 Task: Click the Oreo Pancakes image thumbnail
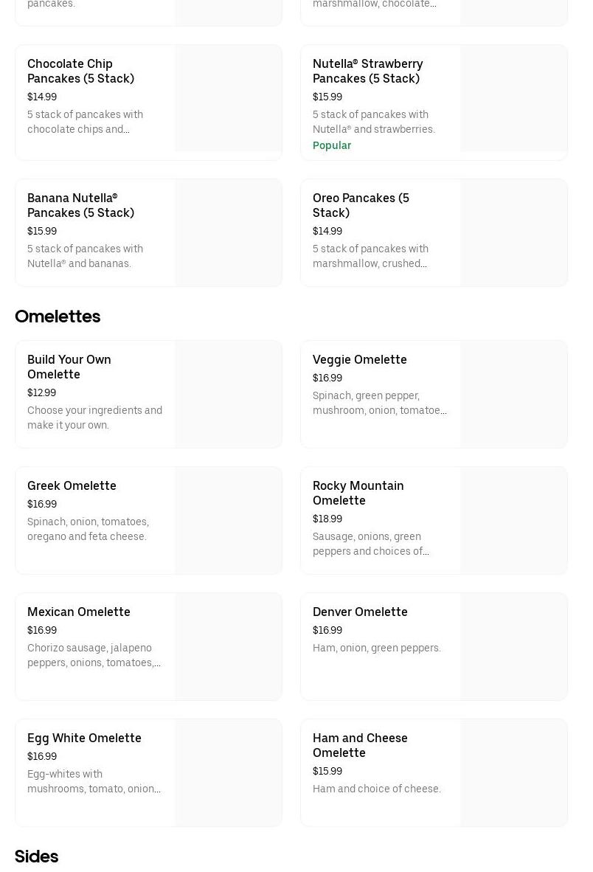(514, 233)
